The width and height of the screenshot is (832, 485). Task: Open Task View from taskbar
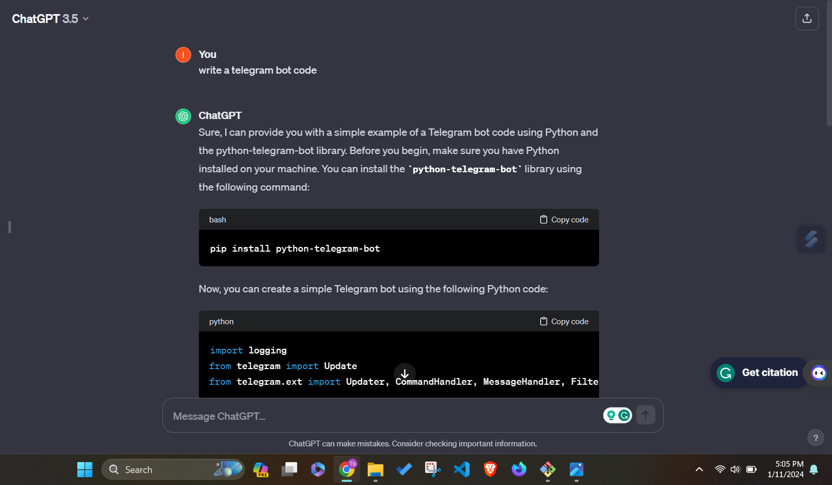click(x=289, y=469)
